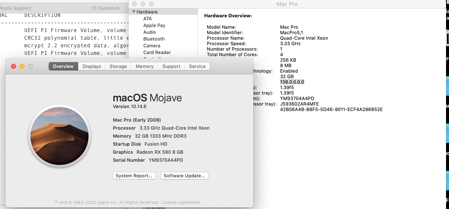Click the Radeon RX 580 8 GB graphics text
This screenshot has width=449, height=209.
click(x=160, y=152)
